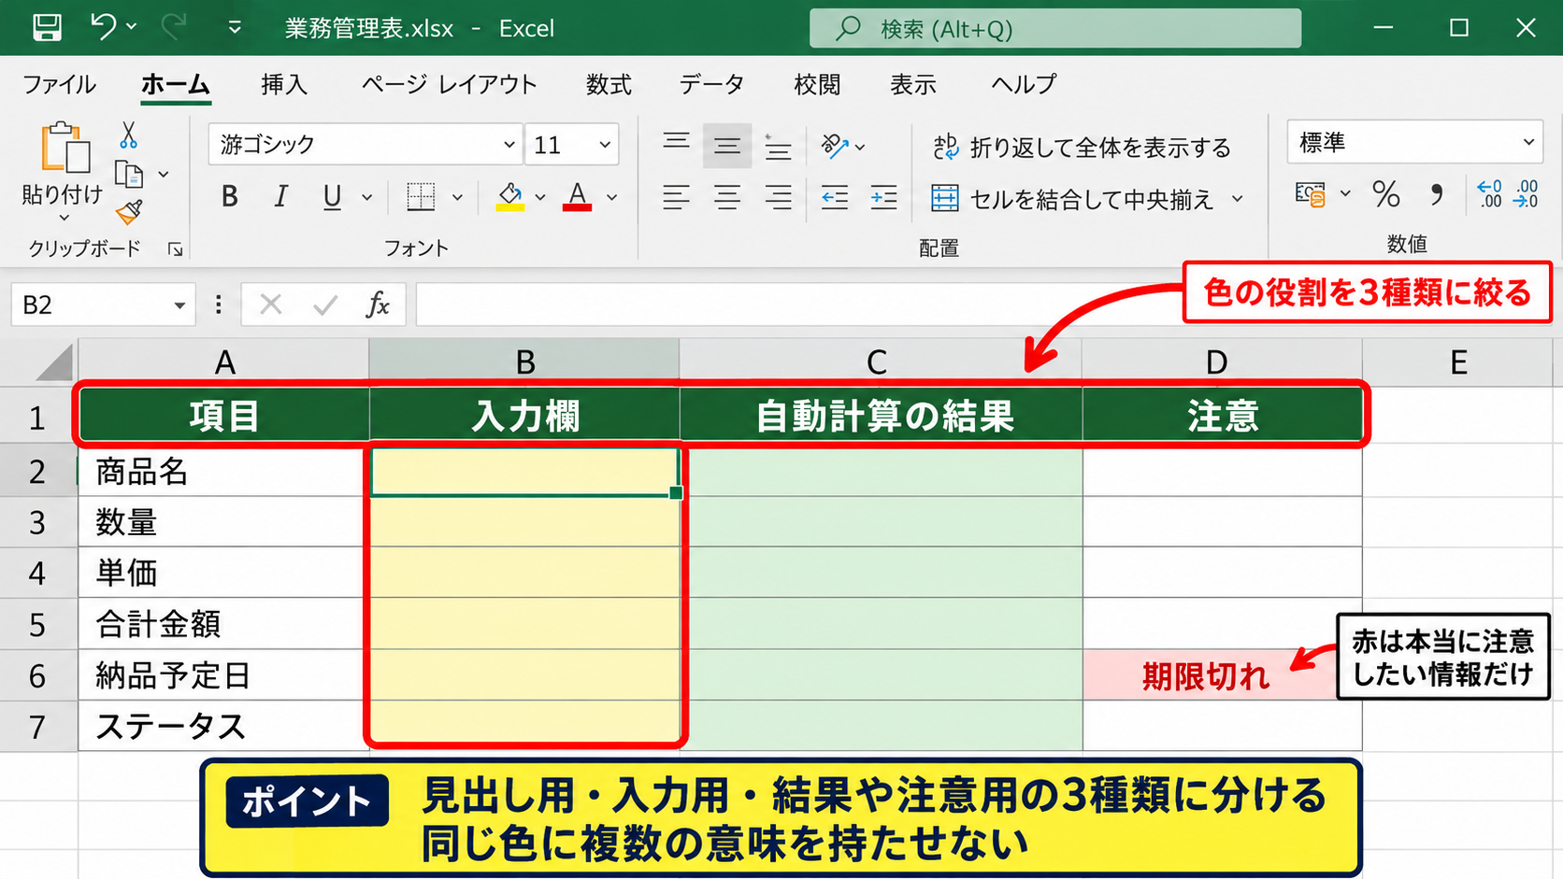Apply comma style number format

[1436, 194]
